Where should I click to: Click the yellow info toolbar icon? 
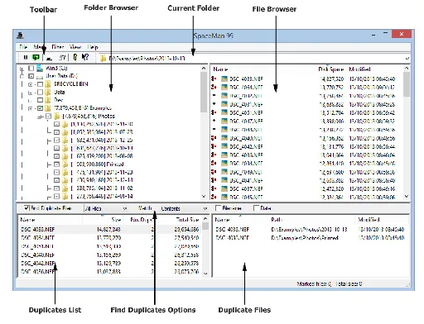click(x=75, y=57)
